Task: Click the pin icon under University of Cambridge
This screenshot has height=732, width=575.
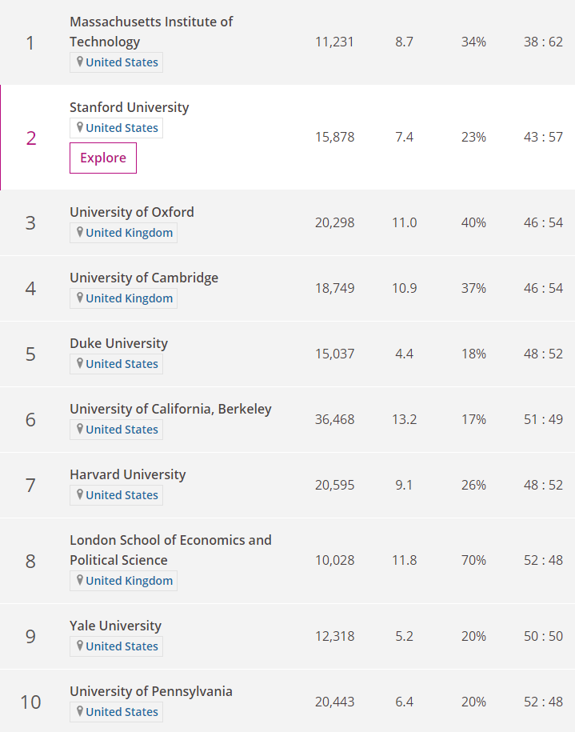Action: coord(80,298)
